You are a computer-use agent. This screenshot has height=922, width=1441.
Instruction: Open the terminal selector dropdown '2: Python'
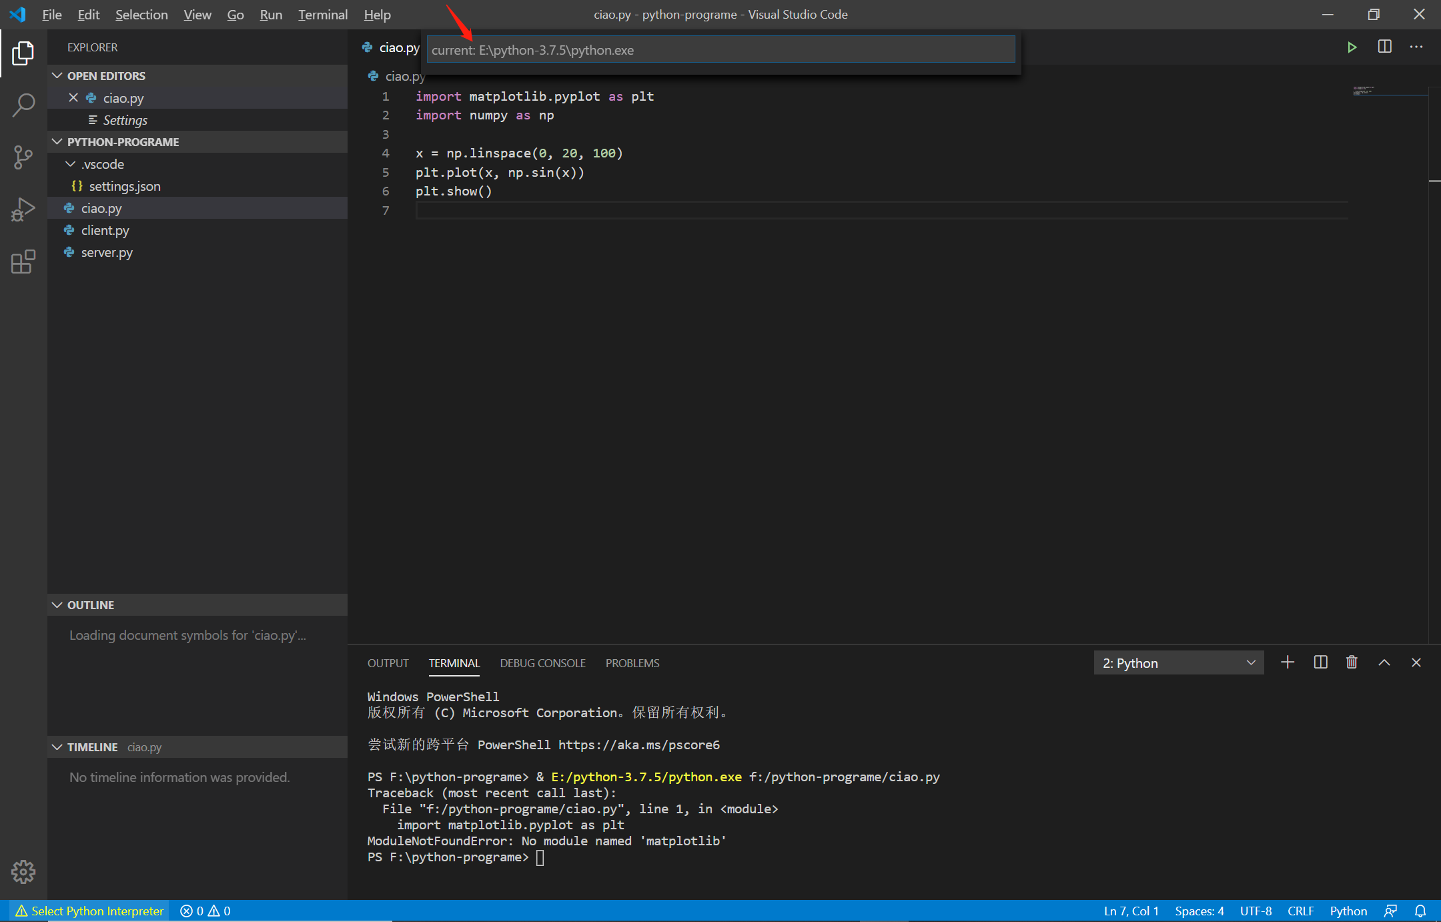coord(1178,663)
